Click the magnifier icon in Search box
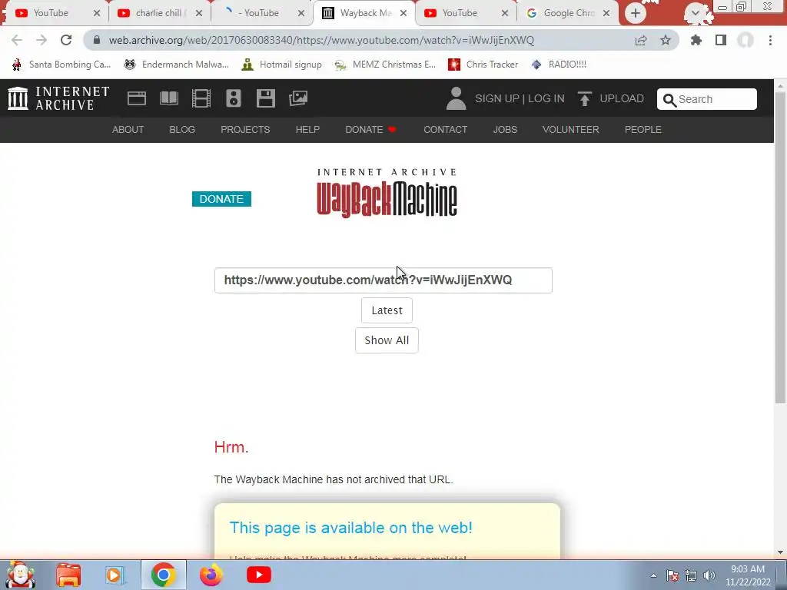This screenshot has height=590, width=787. click(669, 100)
